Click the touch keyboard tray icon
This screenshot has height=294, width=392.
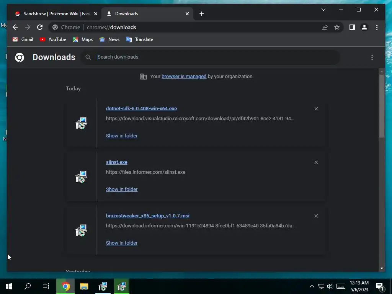pos(341,286)
